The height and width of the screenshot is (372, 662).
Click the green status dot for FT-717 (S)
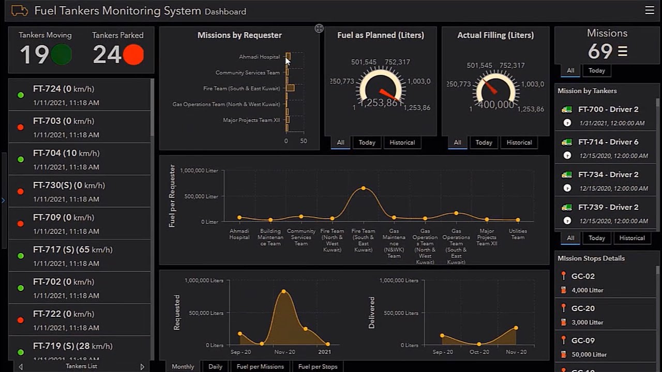pos(21,256)
